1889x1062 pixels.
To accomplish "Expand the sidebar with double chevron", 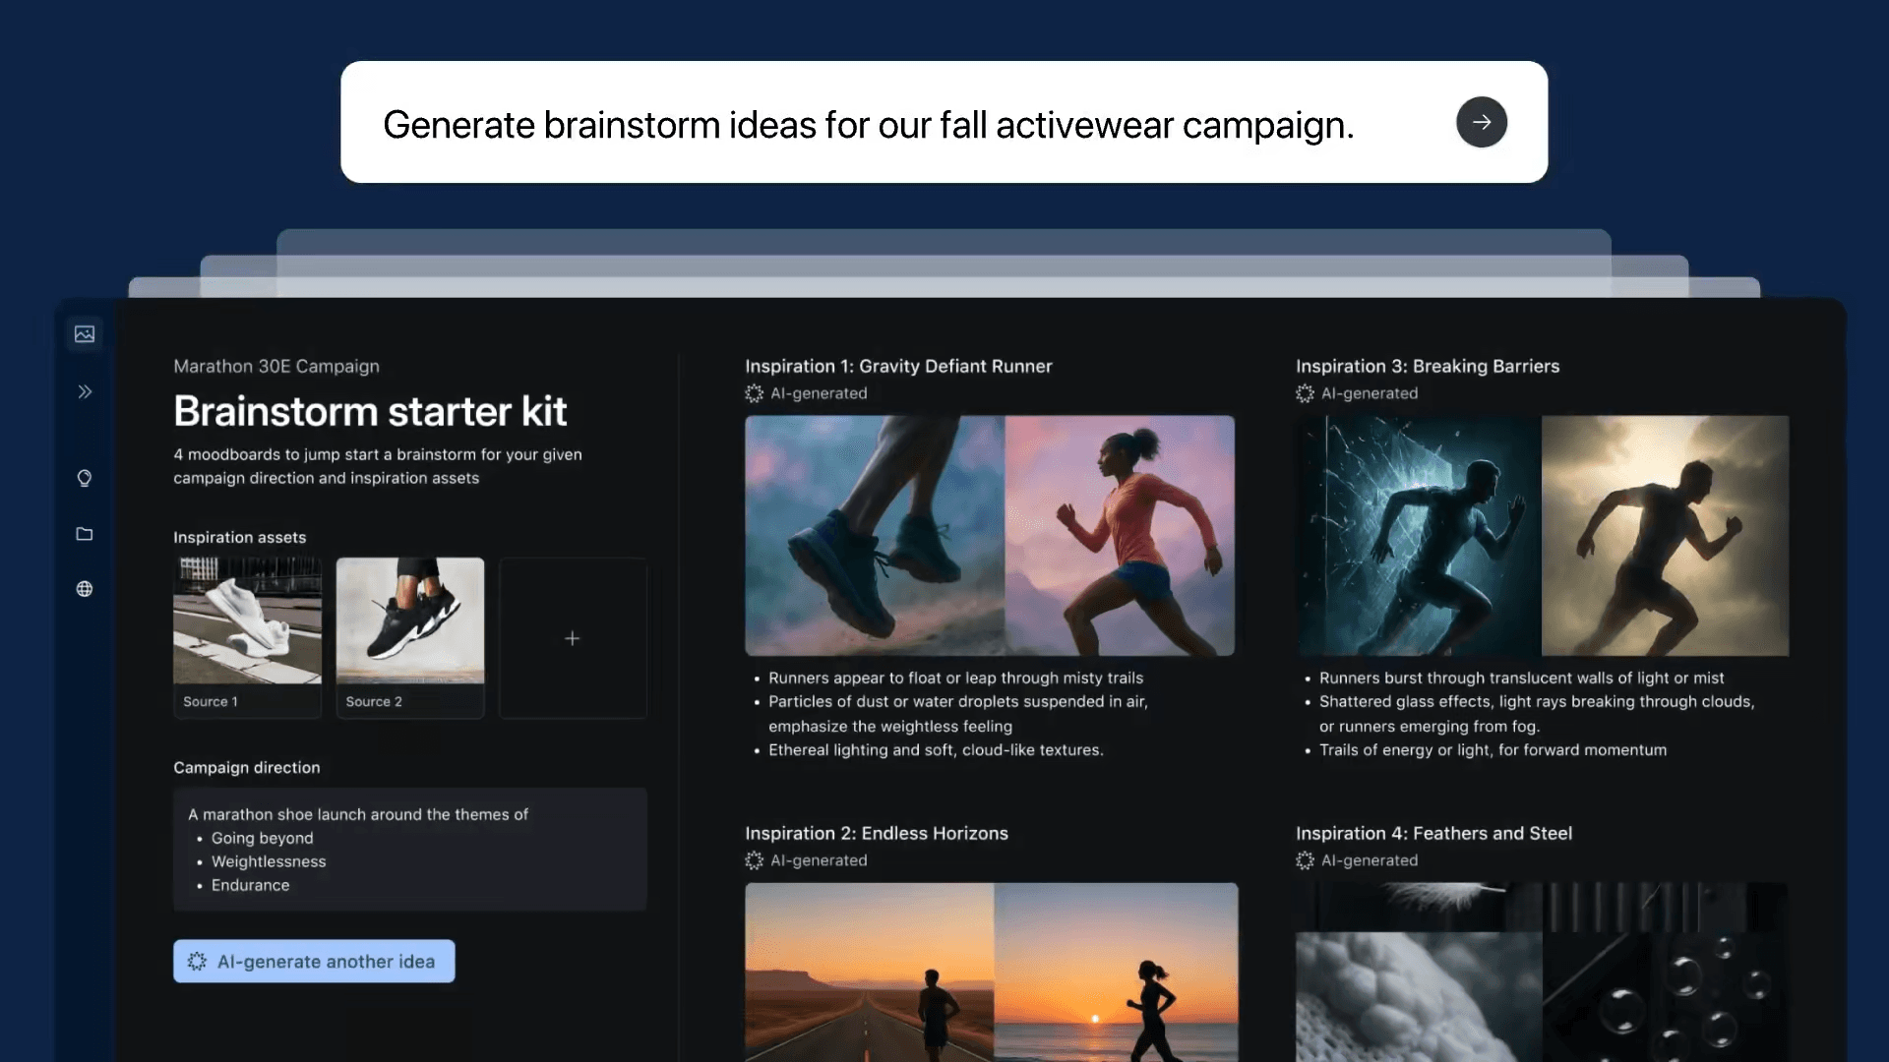I will tap(85, 391).
